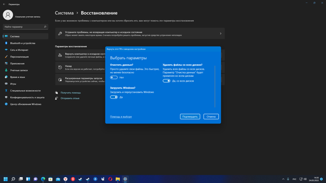Open the "Помощь в выборе" link
This screenshot has height=183, width=326.
[x=121, y=117]
